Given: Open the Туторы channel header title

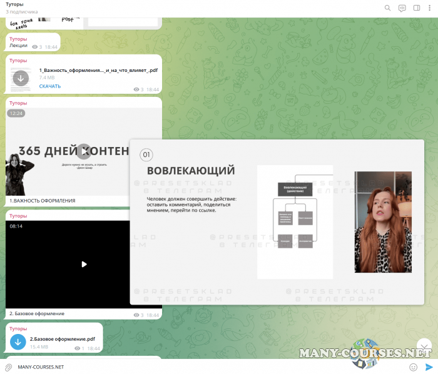Looking at the screenshot, I should coord(15,4).
